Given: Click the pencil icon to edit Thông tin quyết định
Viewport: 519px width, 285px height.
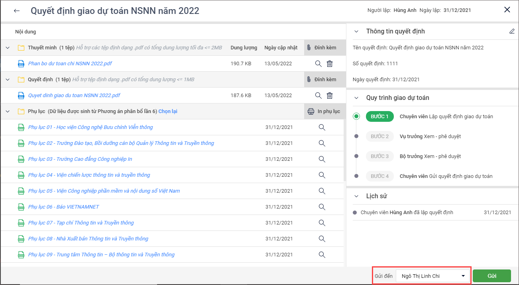Looking at the screenshot, I should click(x=512, y=31).
